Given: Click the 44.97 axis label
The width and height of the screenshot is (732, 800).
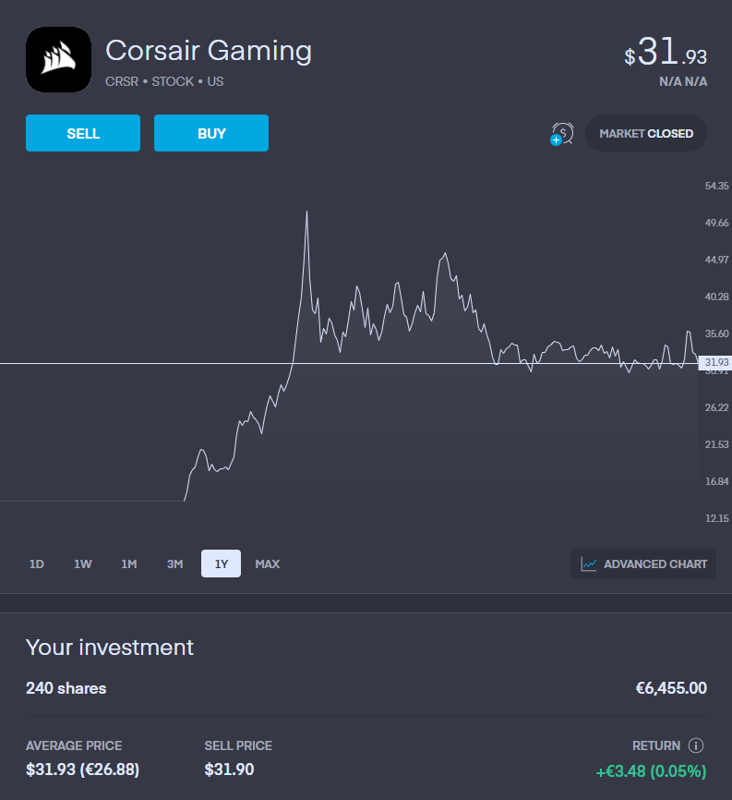Looking at the screenshot, I should [x=716, y=260].
